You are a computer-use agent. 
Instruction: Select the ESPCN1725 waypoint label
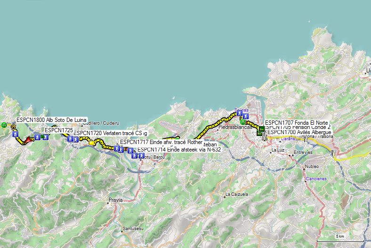click(59, 130)
